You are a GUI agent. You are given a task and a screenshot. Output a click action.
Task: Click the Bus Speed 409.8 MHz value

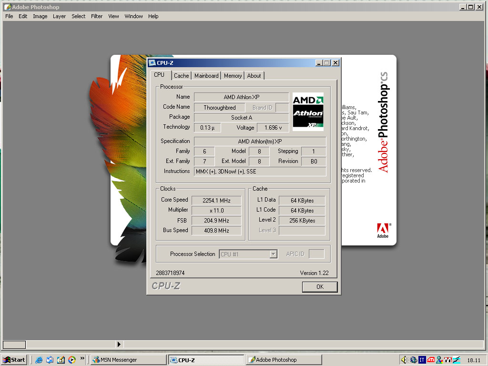[x=216, y=230]
